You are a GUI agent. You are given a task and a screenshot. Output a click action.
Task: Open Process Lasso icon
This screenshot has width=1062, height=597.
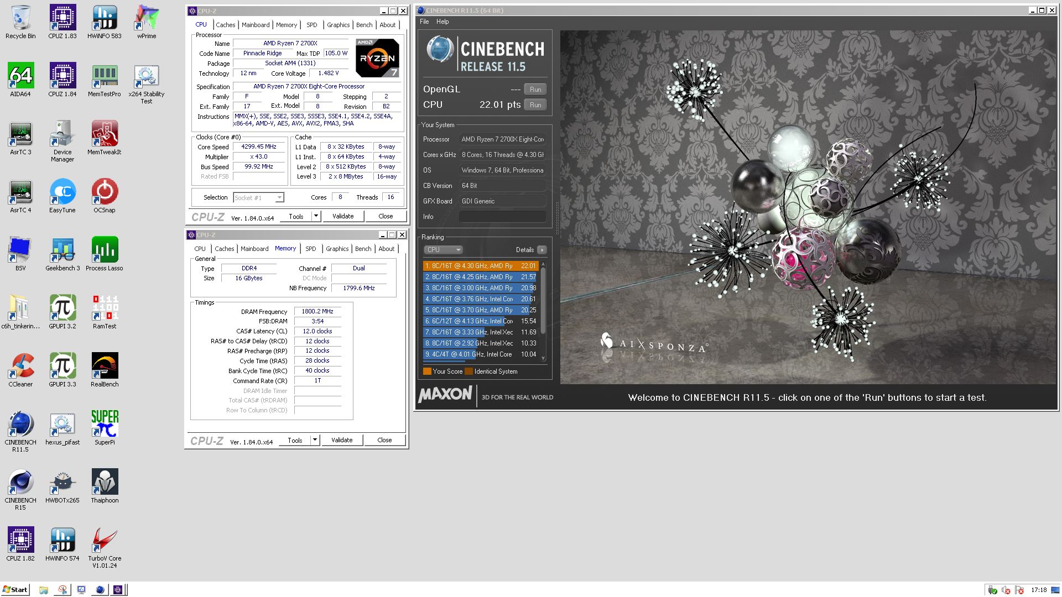click(x=105, y=254)
